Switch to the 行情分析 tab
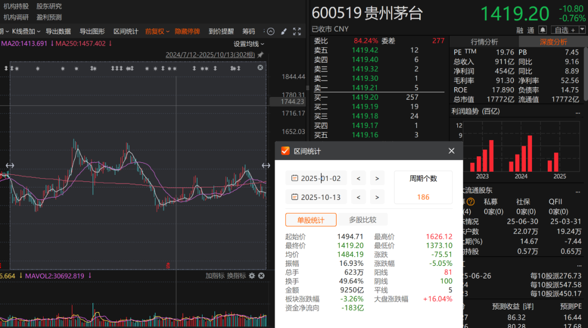The width and height of the screenshot is (588, 328). coord(484,42)
